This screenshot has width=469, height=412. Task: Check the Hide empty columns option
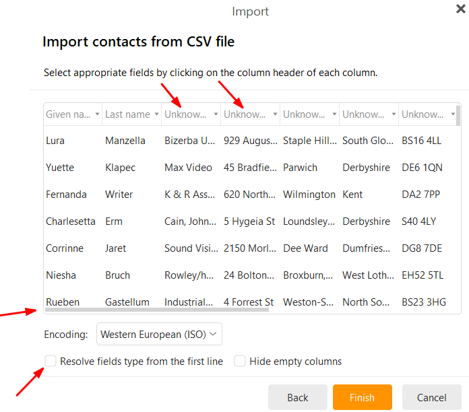tap(240, 362)
